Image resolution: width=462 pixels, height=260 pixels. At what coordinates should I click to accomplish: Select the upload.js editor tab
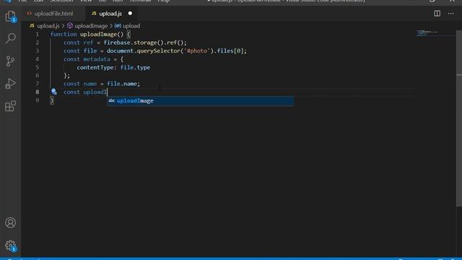[110, 14]
